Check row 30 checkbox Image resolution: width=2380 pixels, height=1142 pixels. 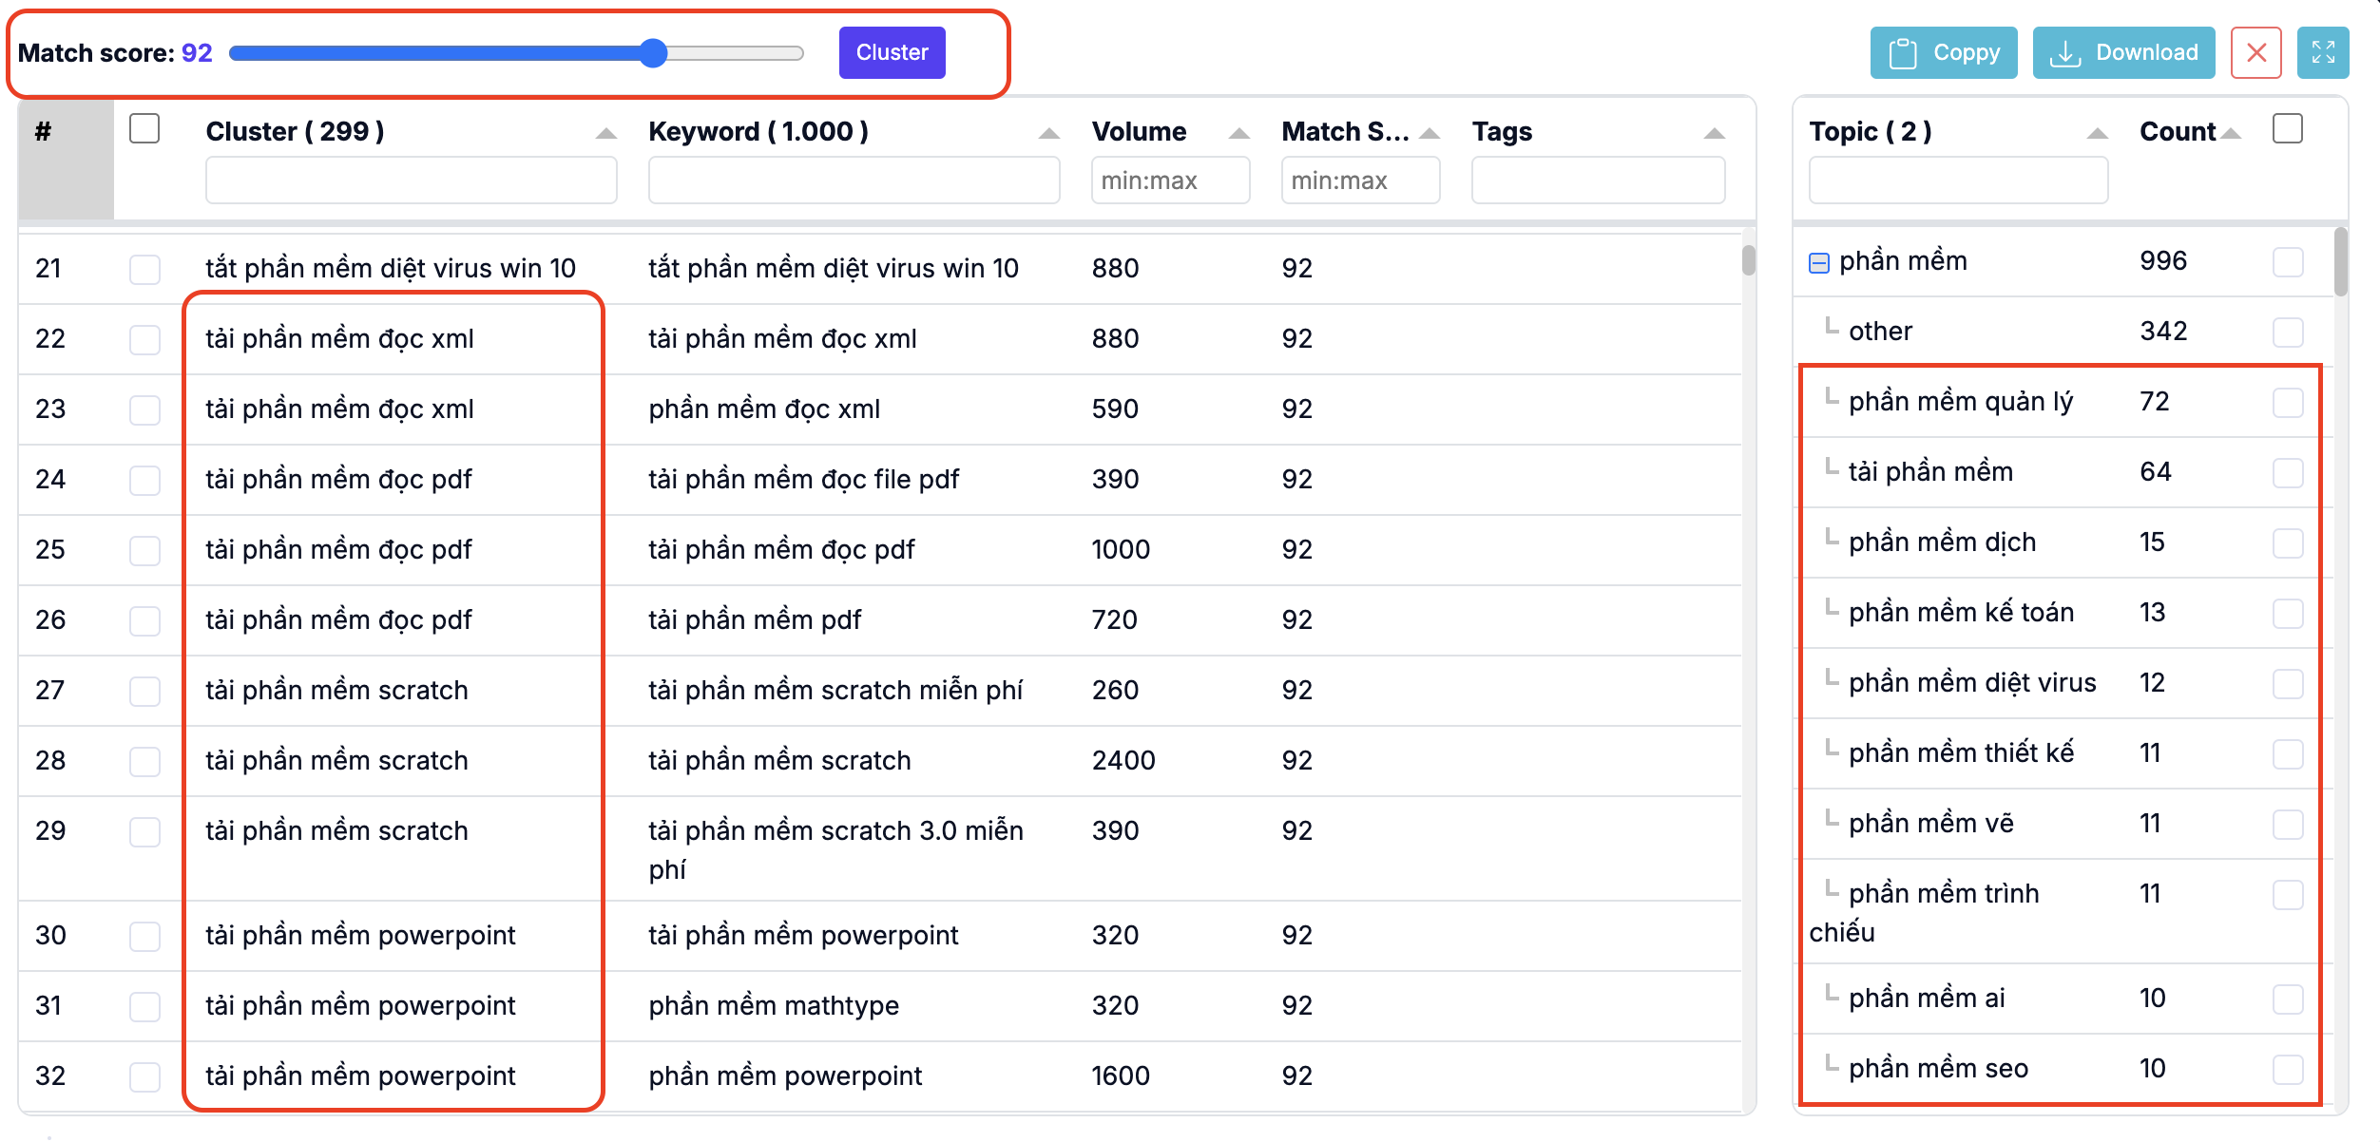[x=144, y=936]
